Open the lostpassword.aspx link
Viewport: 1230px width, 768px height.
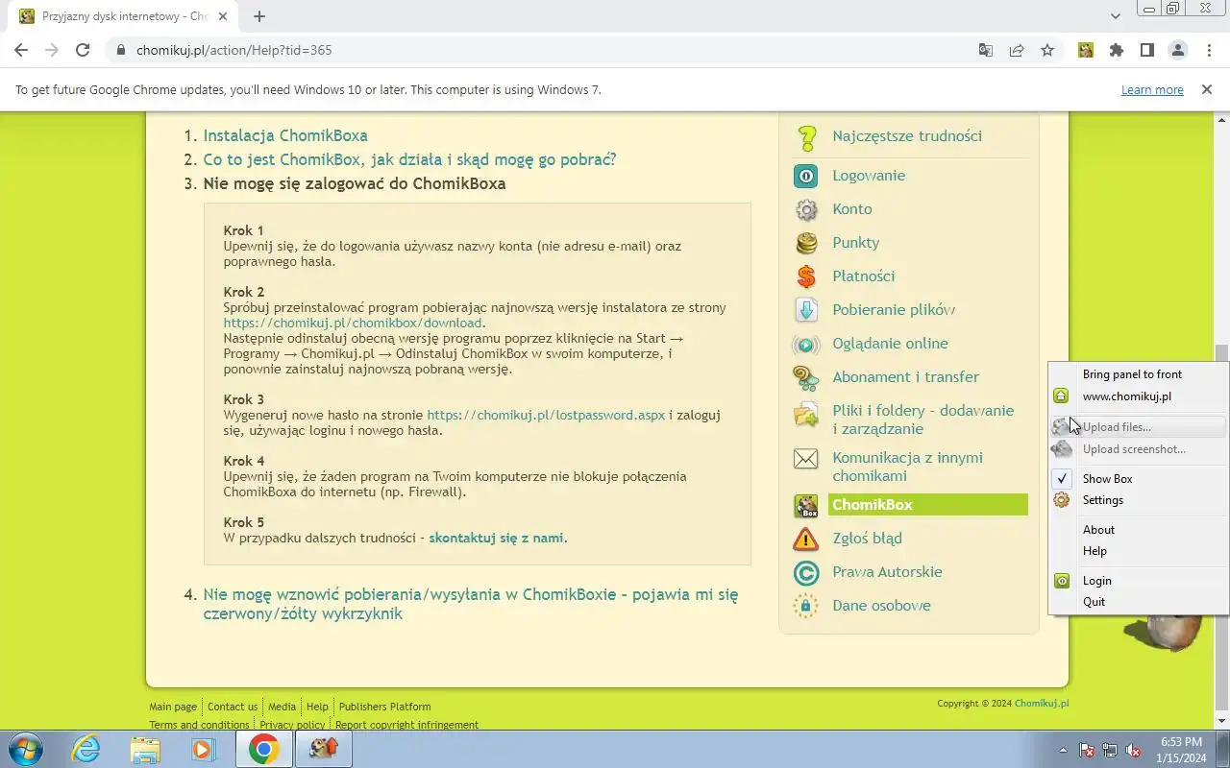pyautogui.click(x=545, y=416)
